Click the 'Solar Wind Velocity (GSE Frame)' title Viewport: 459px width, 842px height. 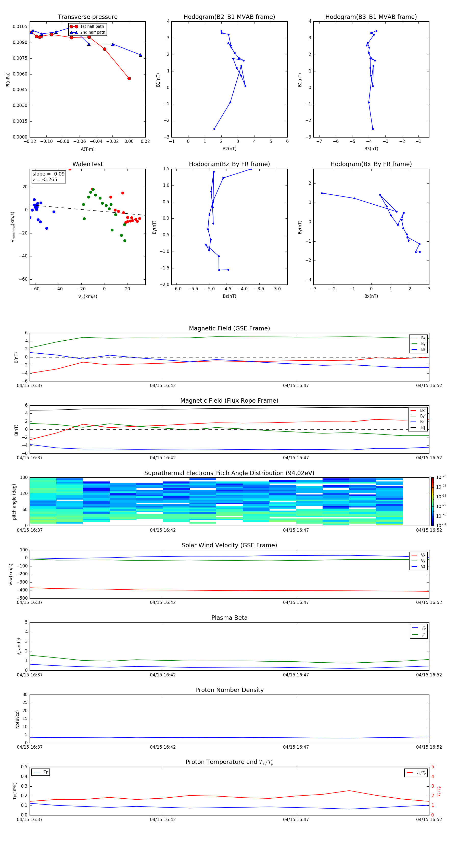tap(229, 545)
